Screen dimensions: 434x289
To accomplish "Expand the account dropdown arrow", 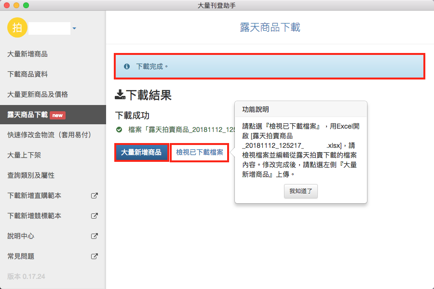I will 74,29.
